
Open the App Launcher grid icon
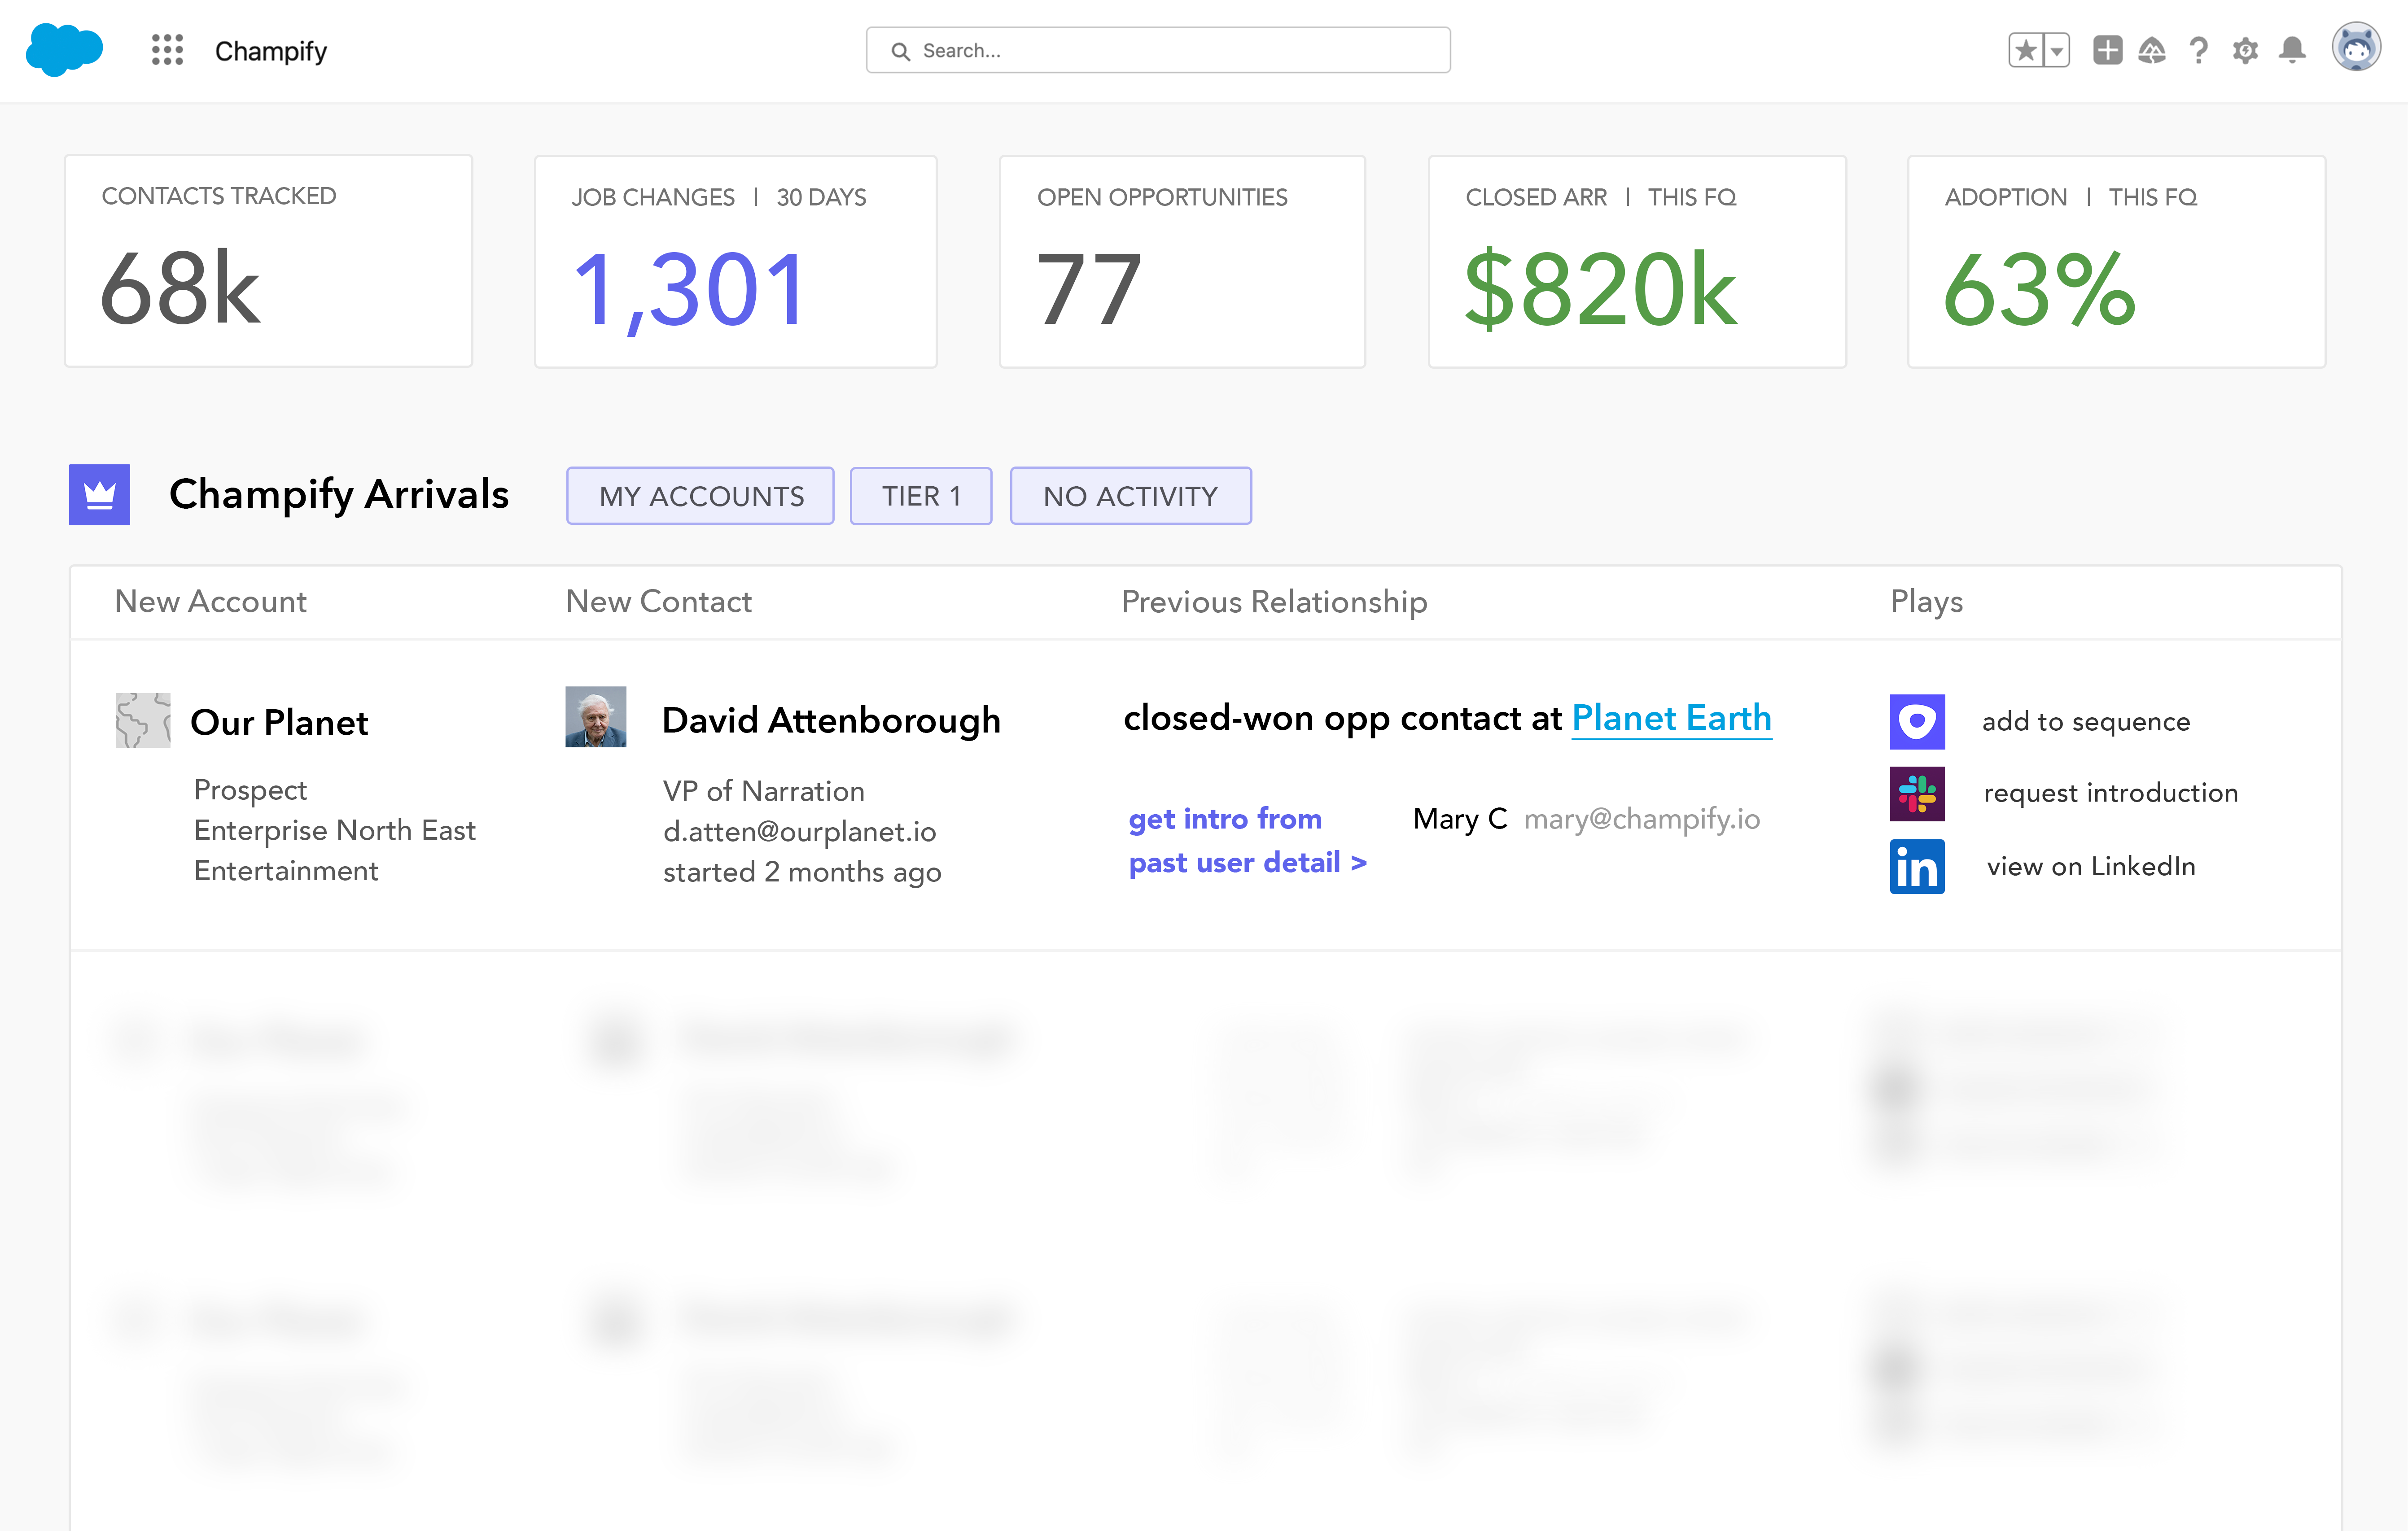167,50
